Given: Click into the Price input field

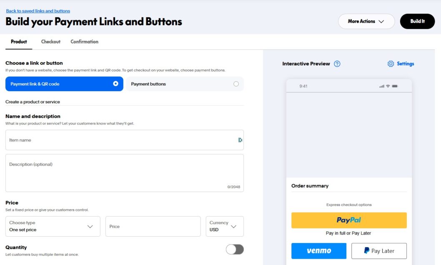Looking at the screenshot, I should pyautogui.click(x=153, y=226).
